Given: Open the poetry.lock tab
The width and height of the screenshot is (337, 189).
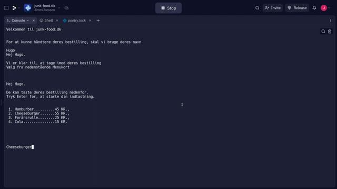Looking at the screenshot, I should [74, 20].
